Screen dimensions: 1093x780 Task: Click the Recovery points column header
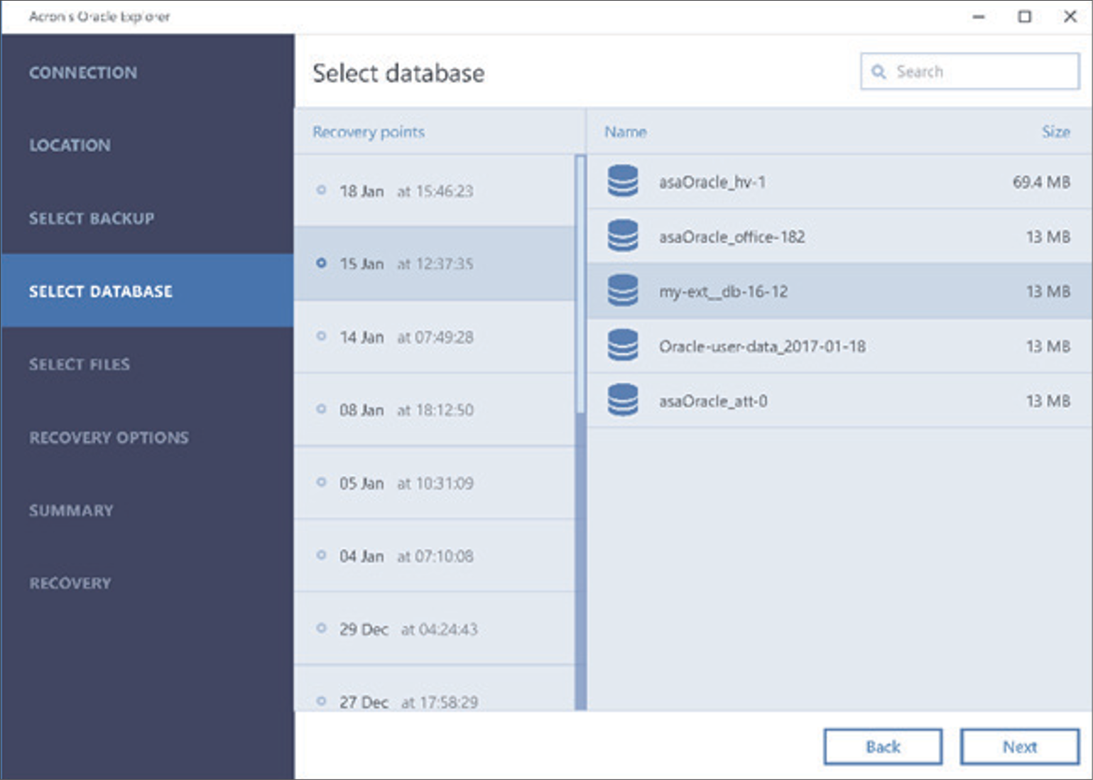pos(369,131)
